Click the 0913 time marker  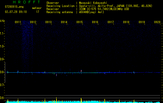click(x=48, y=22)
